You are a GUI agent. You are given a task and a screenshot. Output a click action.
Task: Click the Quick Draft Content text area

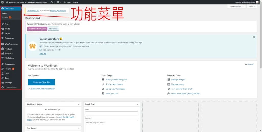(112, 126)
